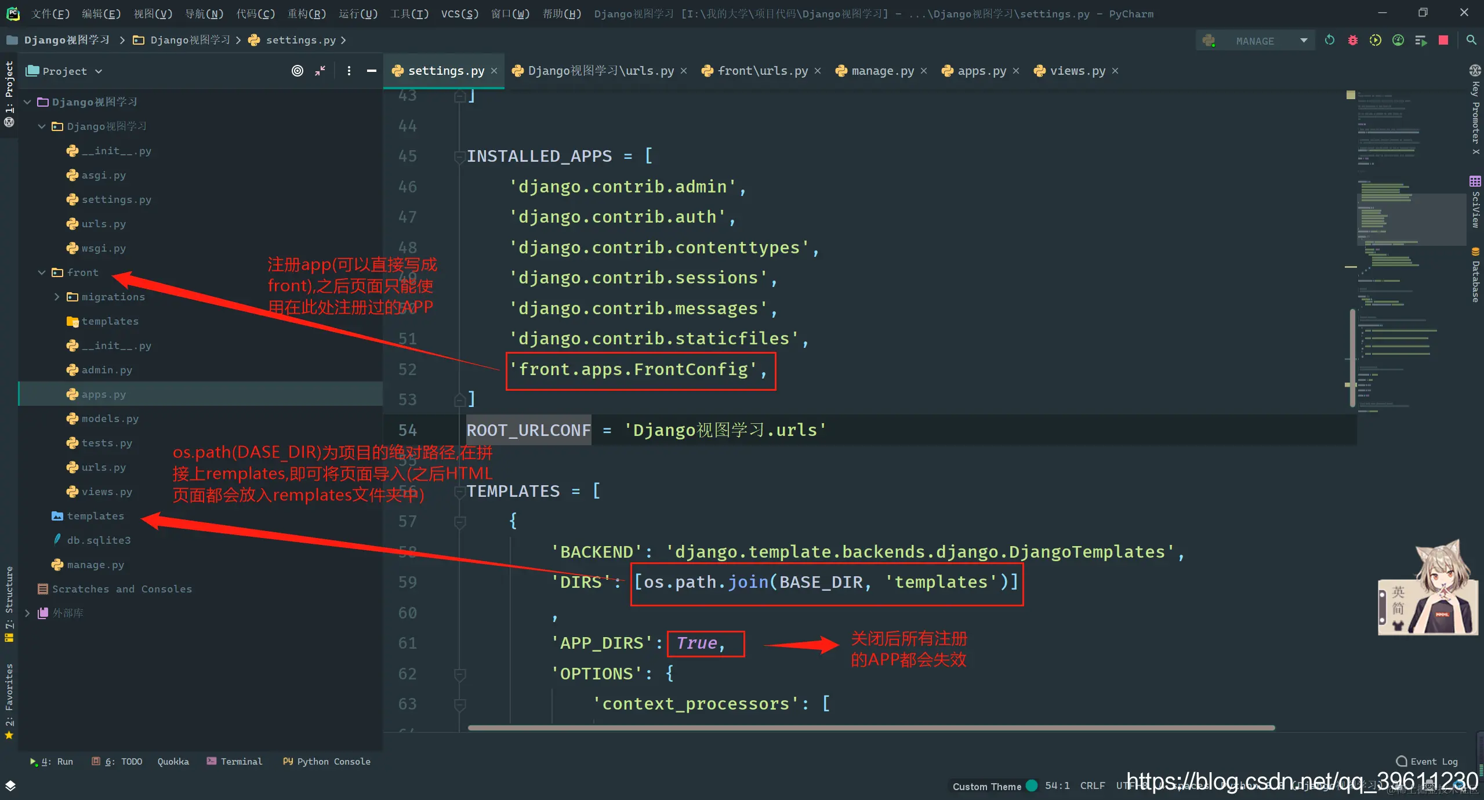Switch to the views.py tab

point(1077,71)
